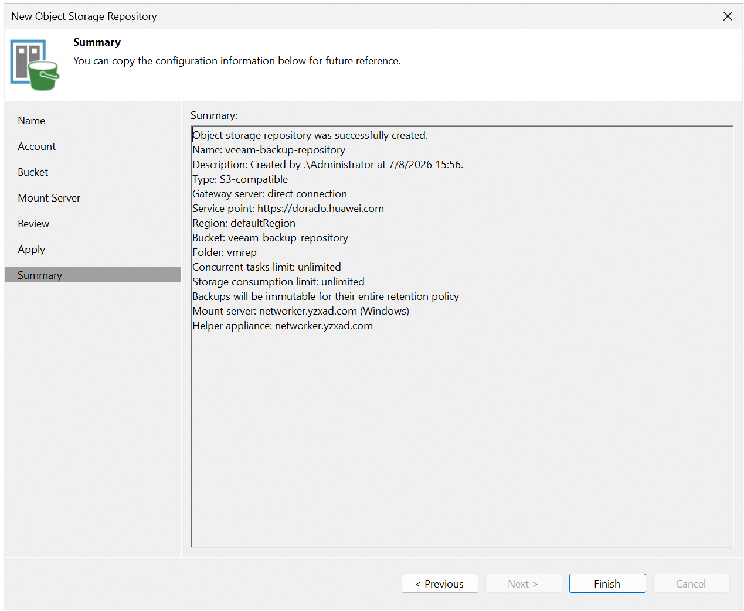Click 'Gateway server: direct connection' line
The width and height of the screenshot is (744, 611).
(270, 194)
